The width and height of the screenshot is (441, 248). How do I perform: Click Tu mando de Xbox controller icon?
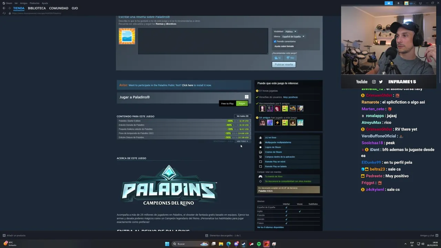pos(260,176)
